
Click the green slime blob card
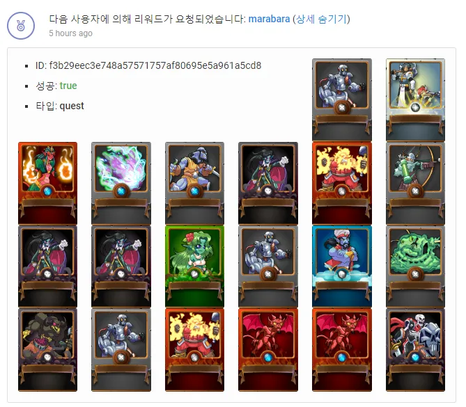click(x=415, y=266)
